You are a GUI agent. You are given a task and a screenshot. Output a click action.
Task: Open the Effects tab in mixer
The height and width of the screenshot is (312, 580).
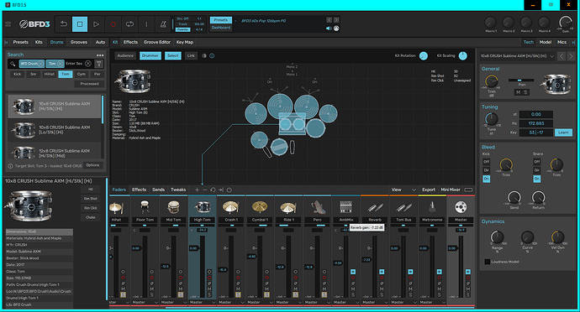tap(139, 190)
